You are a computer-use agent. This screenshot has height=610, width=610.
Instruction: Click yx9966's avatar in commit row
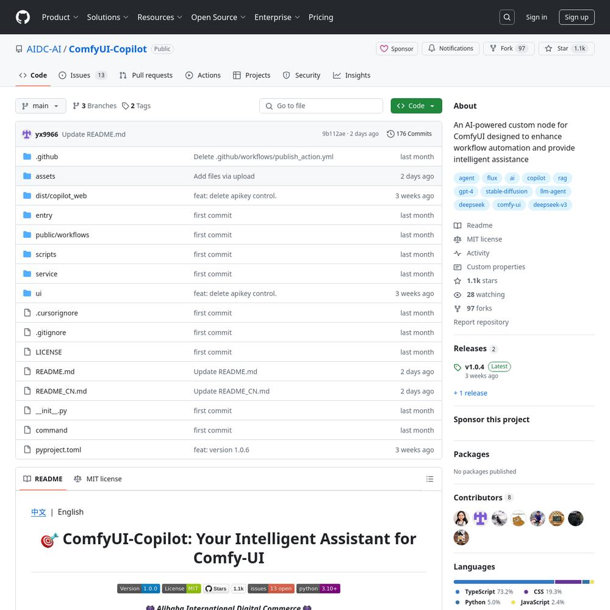point(26,134)
